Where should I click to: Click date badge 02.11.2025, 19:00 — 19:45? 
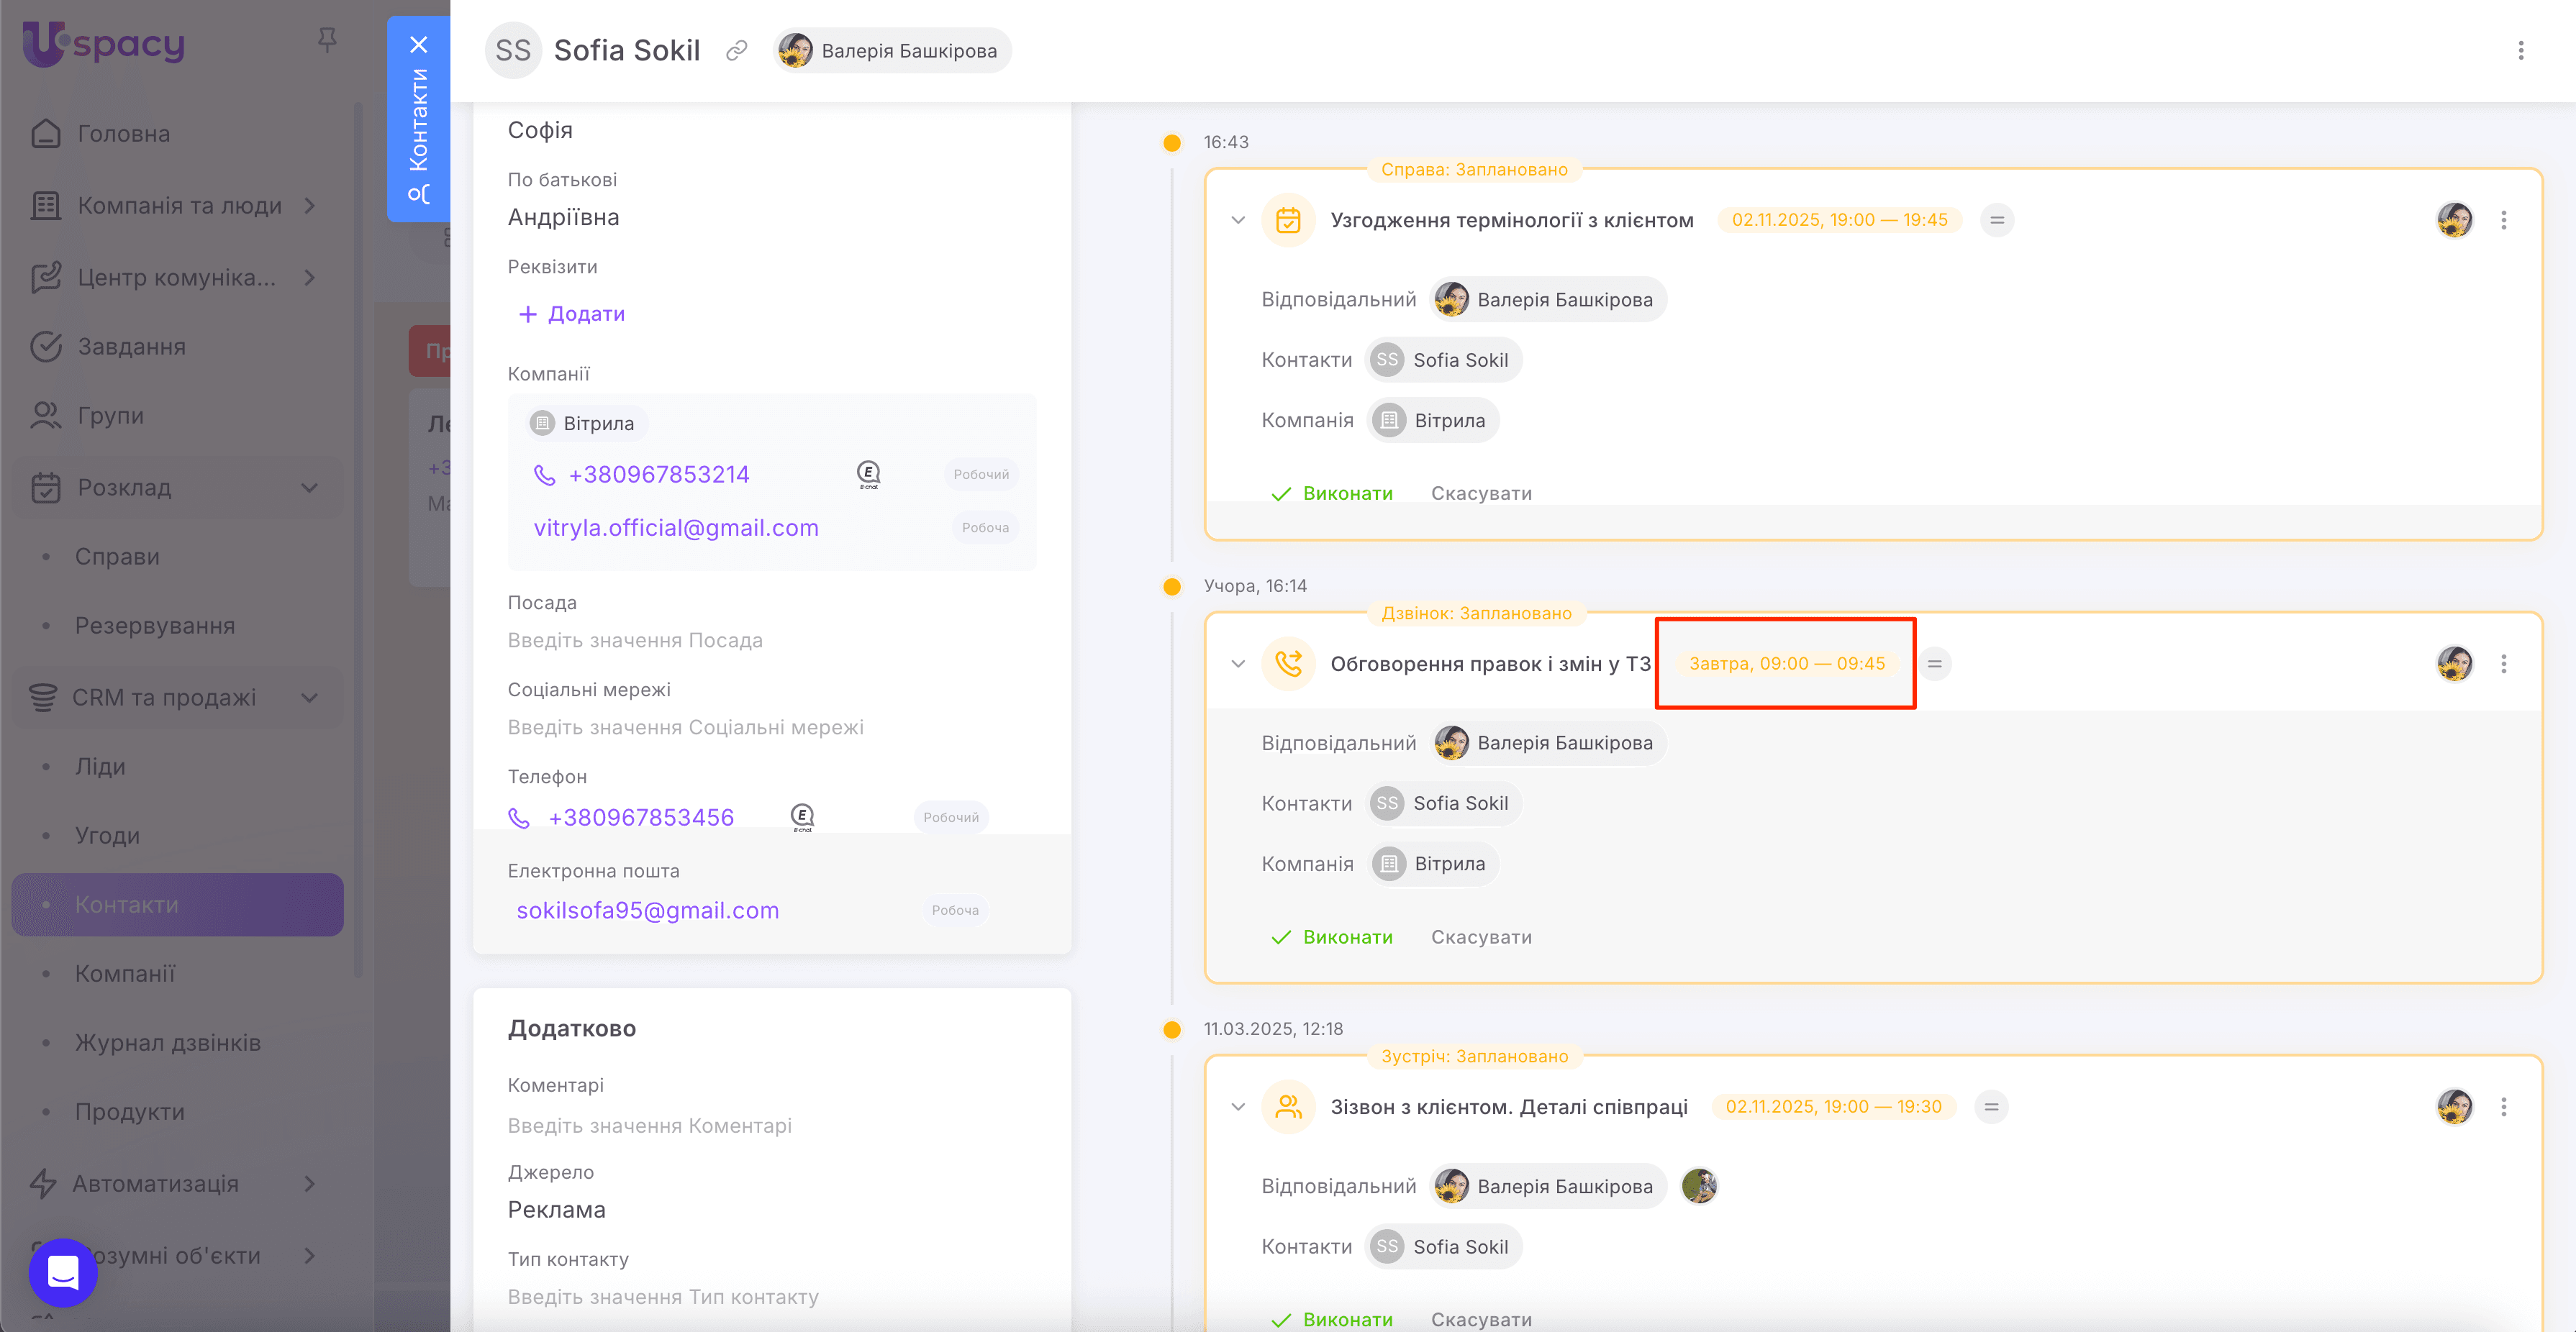coord(1839,220)
